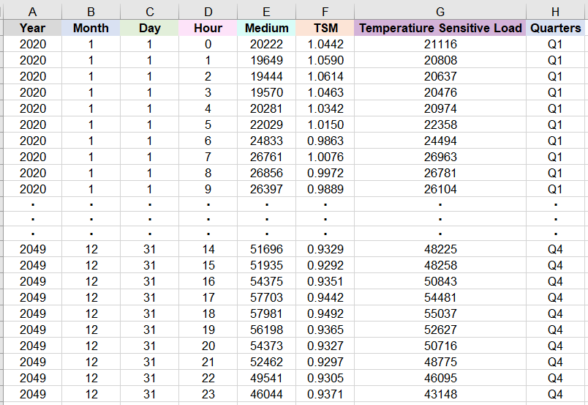Select TSM cell showing 0.9371
This screenshot has height=405, width=588.
pos(325,394)
